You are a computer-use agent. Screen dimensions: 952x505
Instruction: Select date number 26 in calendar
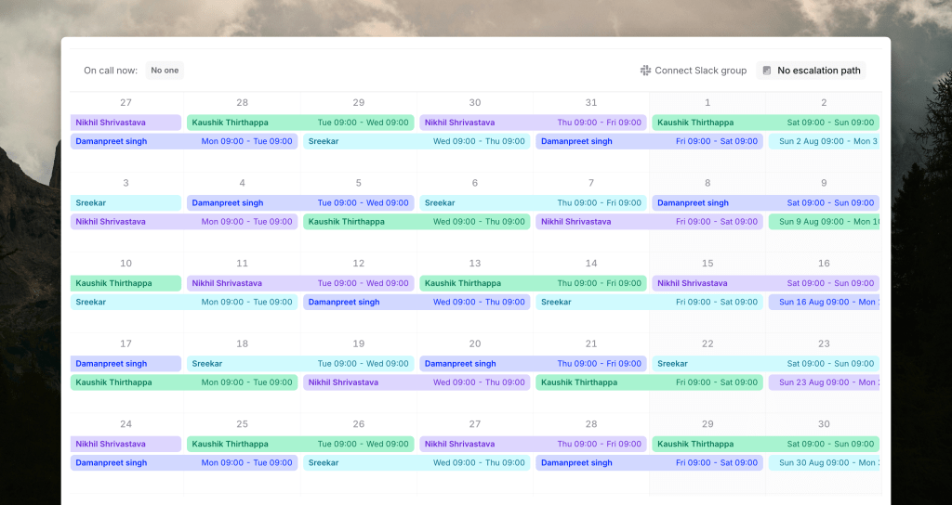(x=358, y=423)
